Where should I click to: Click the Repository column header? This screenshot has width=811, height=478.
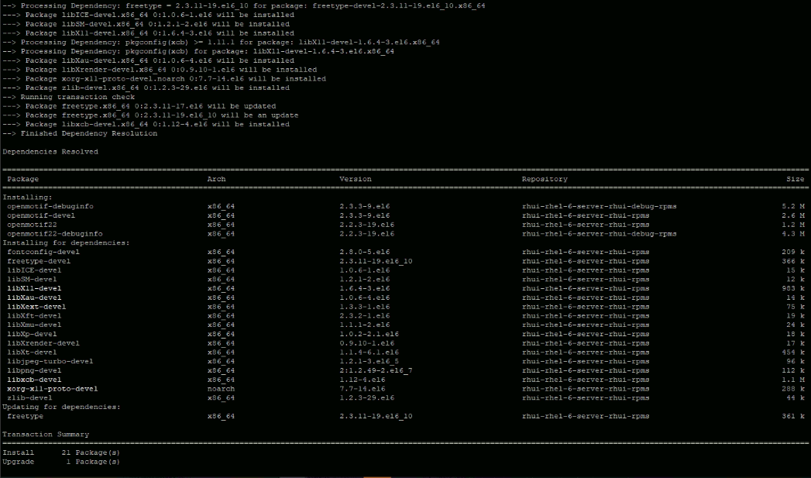tap(546, 179)
